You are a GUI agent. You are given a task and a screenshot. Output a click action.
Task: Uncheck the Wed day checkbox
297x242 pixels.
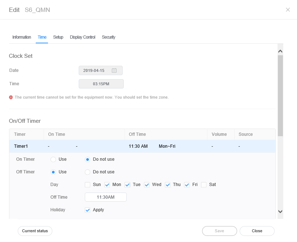[147, 185]
